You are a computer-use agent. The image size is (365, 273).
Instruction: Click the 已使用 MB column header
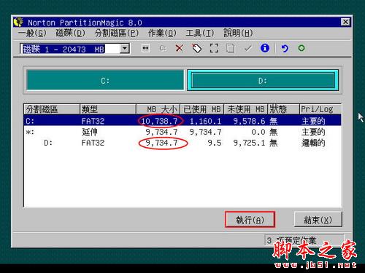[x=201, y=109]
